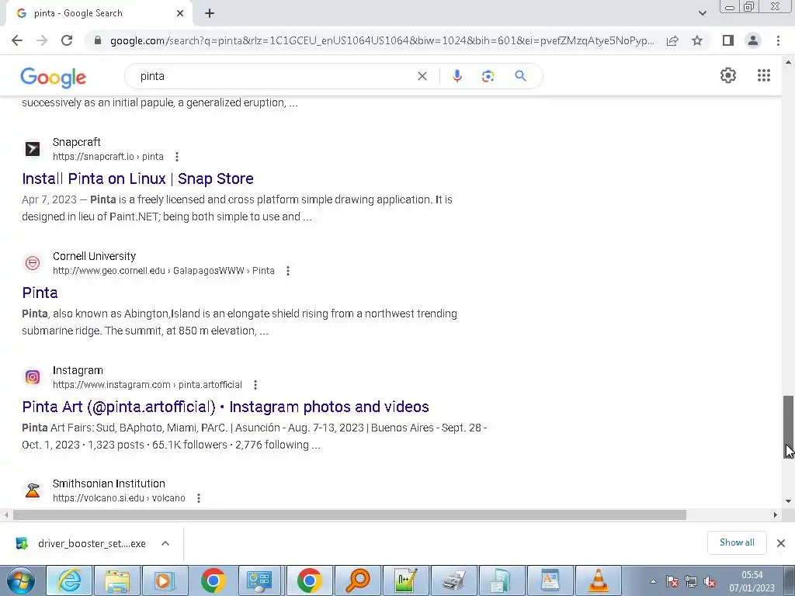Submit search with magnifier icon
This screenshot has width=795, height=596.
point(520,76)
